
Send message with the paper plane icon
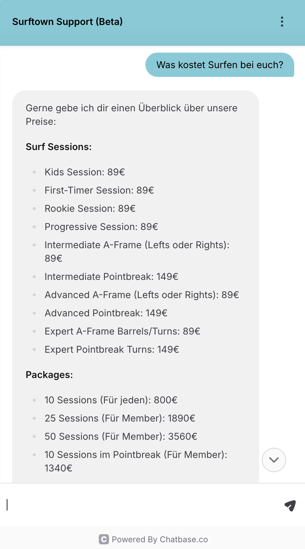[x=290, y=505]
